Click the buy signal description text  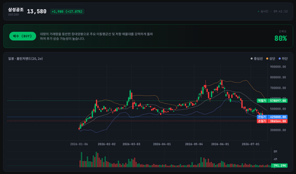coord(96,36)
